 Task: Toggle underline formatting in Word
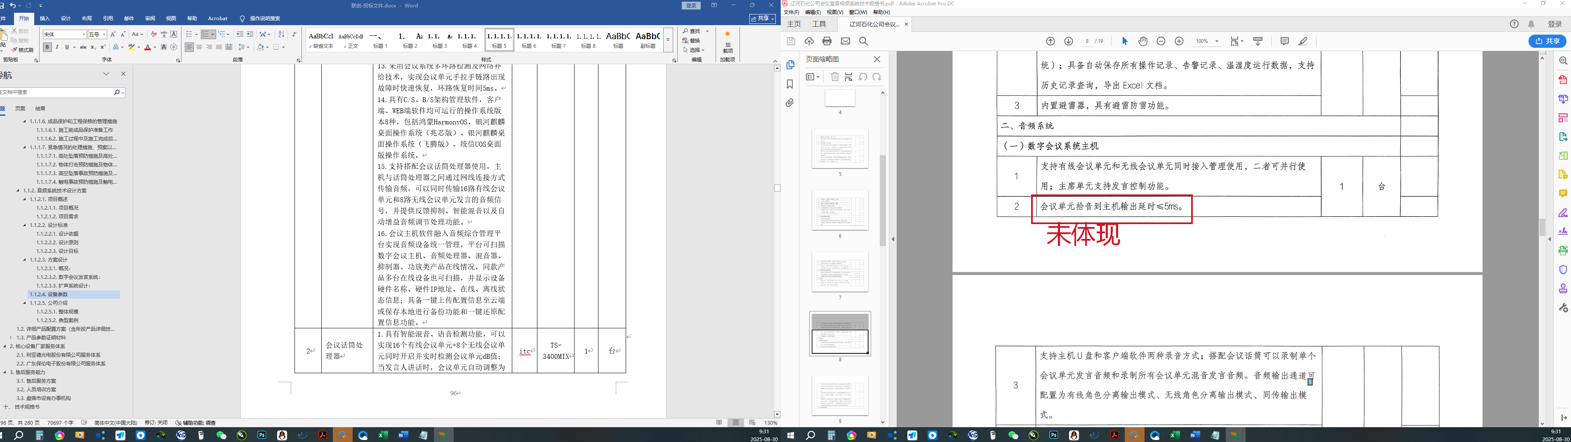[x=67, y=47]
